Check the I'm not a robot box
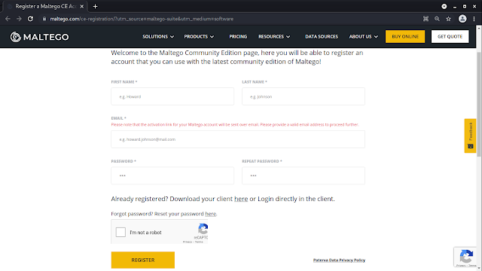Screen dimensions: 482x271 pos(120,232)
